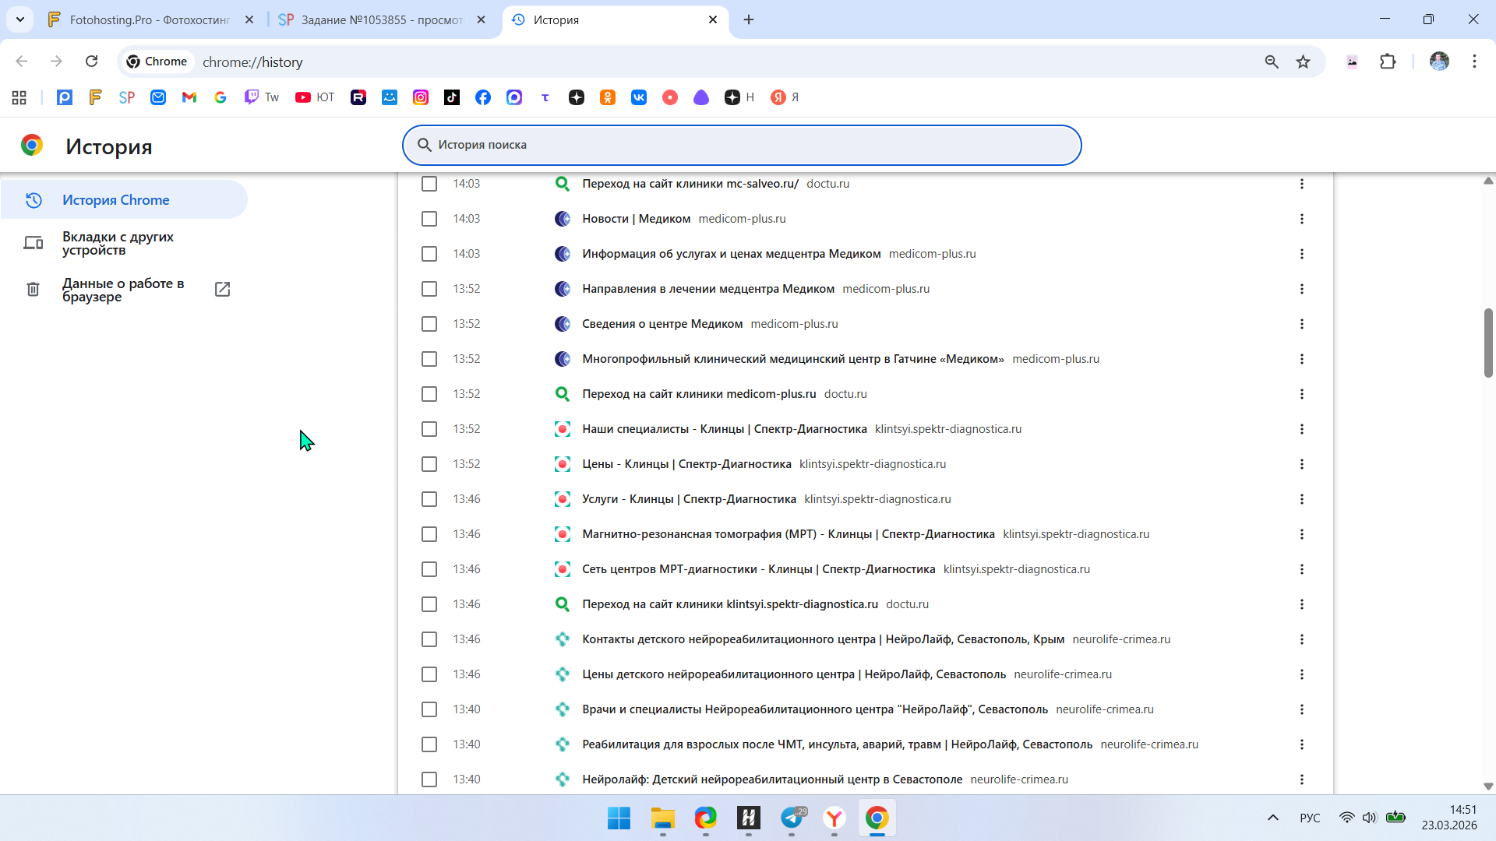Open Instagram bookmark icon
Image resolution: width=1496 pixels, height=841 pixels.
421,97
